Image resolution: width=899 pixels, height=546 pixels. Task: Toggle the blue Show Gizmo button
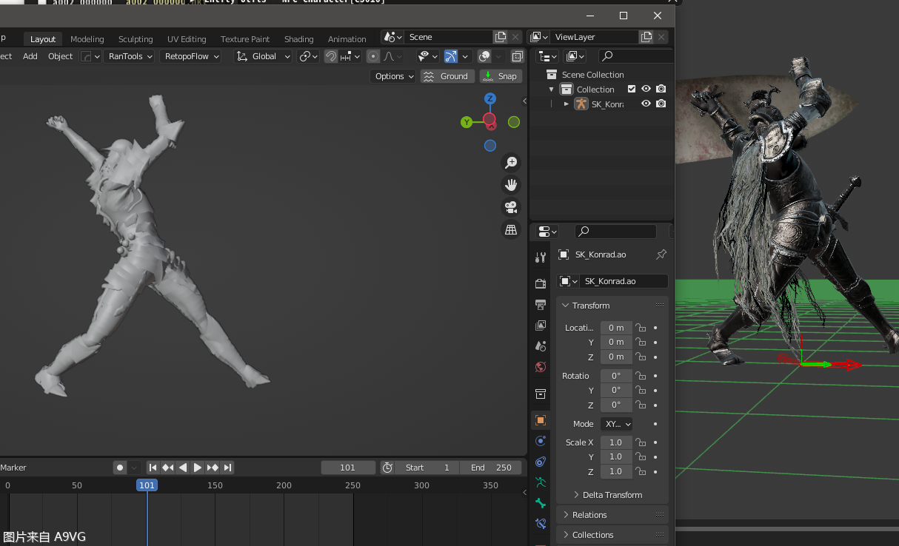[x=451, y=56]
